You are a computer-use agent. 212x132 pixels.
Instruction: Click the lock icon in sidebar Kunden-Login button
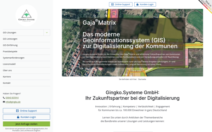(x=18, y=117)
